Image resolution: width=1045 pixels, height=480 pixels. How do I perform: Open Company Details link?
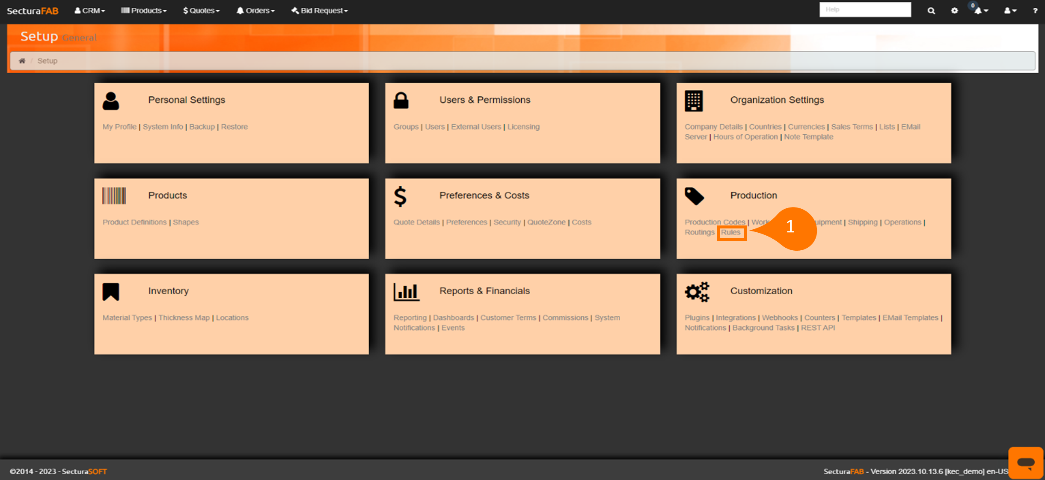(713, 127)
